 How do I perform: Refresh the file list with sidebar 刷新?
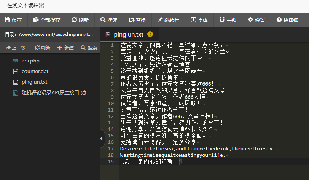tap(43, 48)
